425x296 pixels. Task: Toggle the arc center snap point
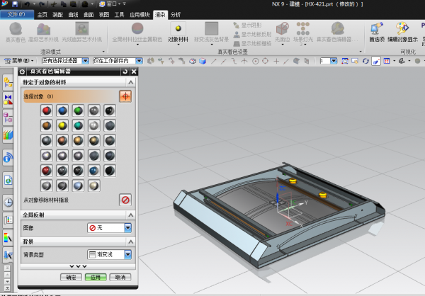(255, 61)
